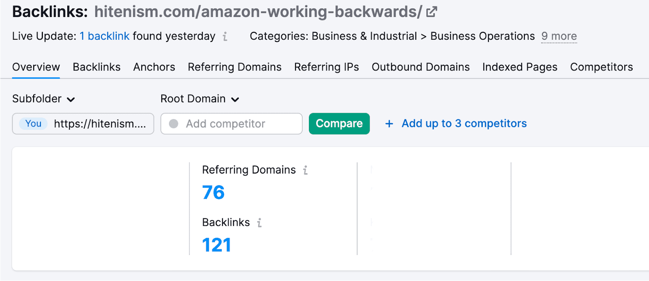This screenshot has height=281, width=649.
Task: Click the plus icon for adding competitors
Action: pos(389,124)
